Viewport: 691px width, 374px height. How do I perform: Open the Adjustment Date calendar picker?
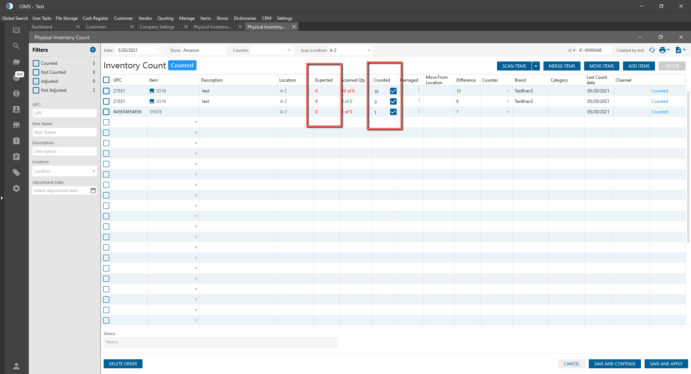click(93, 191)
